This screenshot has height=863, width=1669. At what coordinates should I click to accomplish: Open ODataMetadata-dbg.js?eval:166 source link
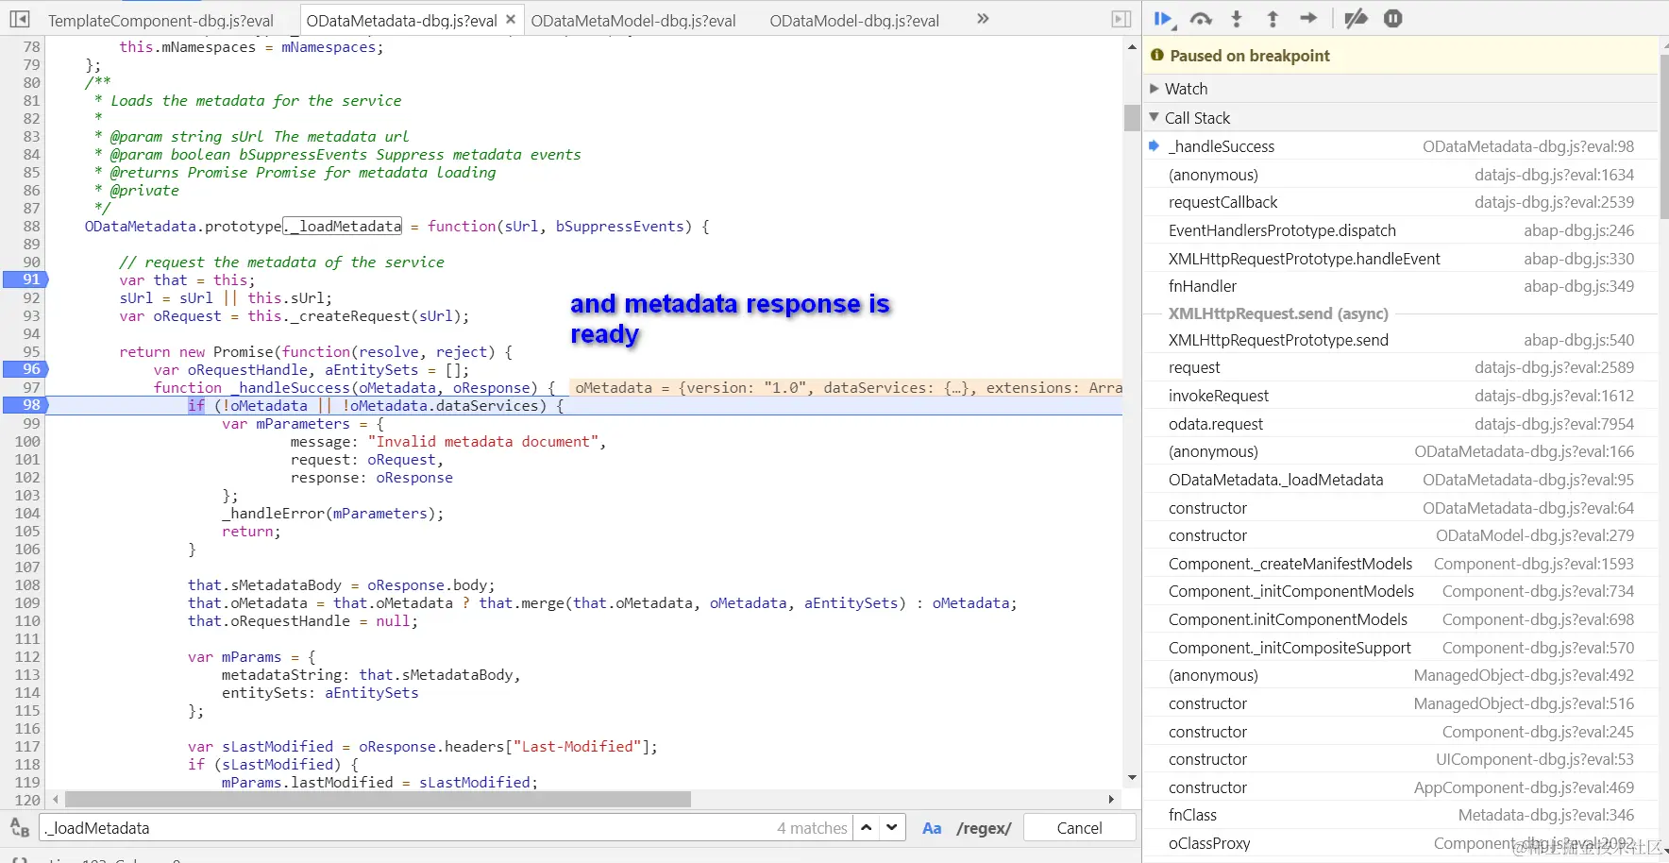(1524, 451)
